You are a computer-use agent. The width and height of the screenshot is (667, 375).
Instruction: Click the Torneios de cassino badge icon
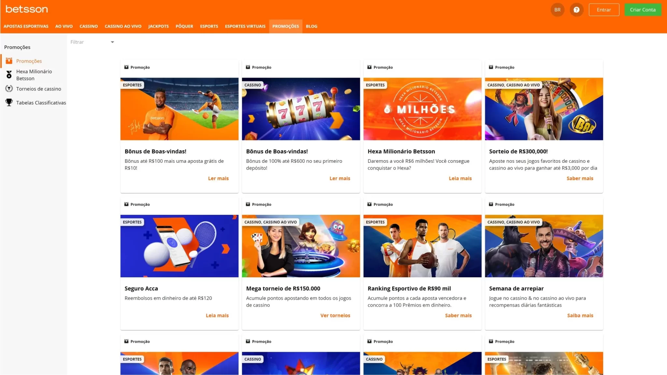pyautogui.click(x=9, y=89)
